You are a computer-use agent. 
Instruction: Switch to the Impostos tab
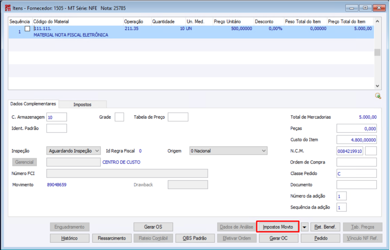(82, 104)
